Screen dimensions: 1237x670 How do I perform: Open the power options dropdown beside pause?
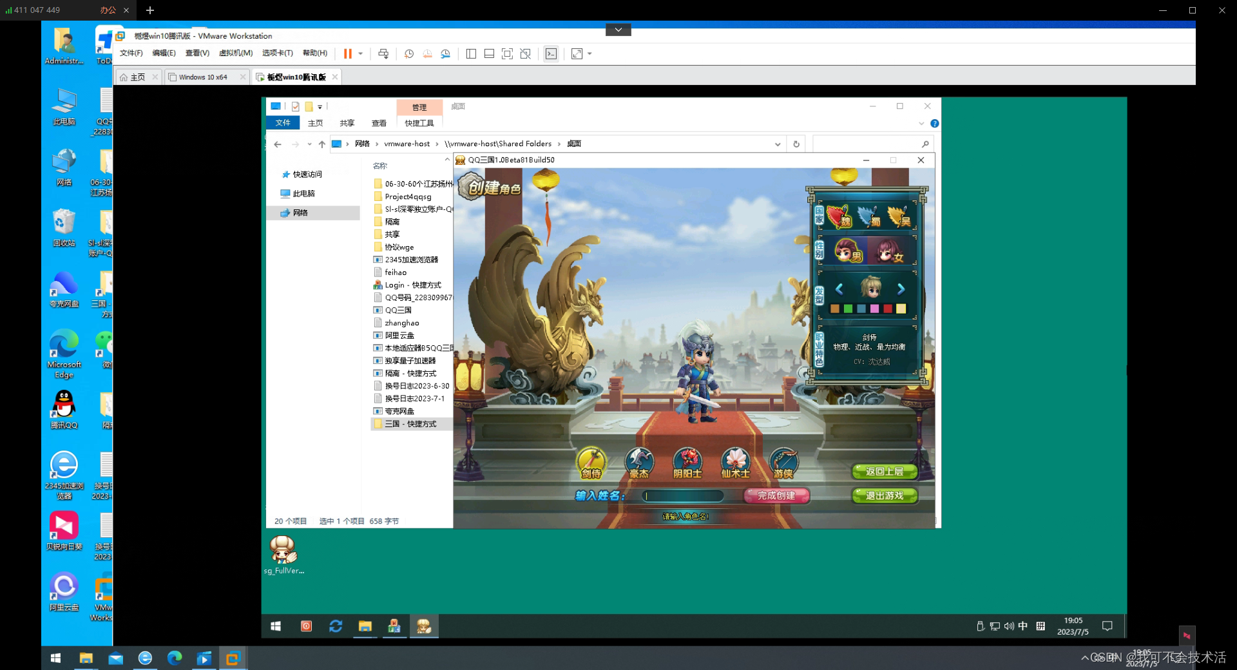point(361,54)
